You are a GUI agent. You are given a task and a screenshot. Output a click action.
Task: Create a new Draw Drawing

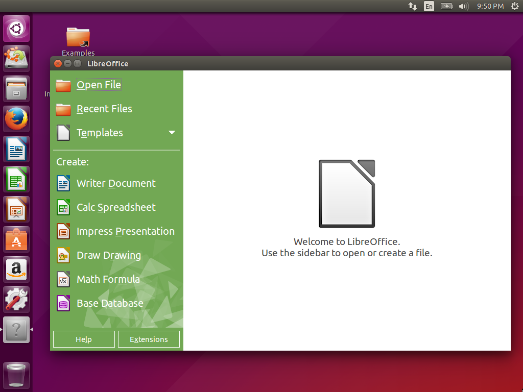[x=109, y=255]
